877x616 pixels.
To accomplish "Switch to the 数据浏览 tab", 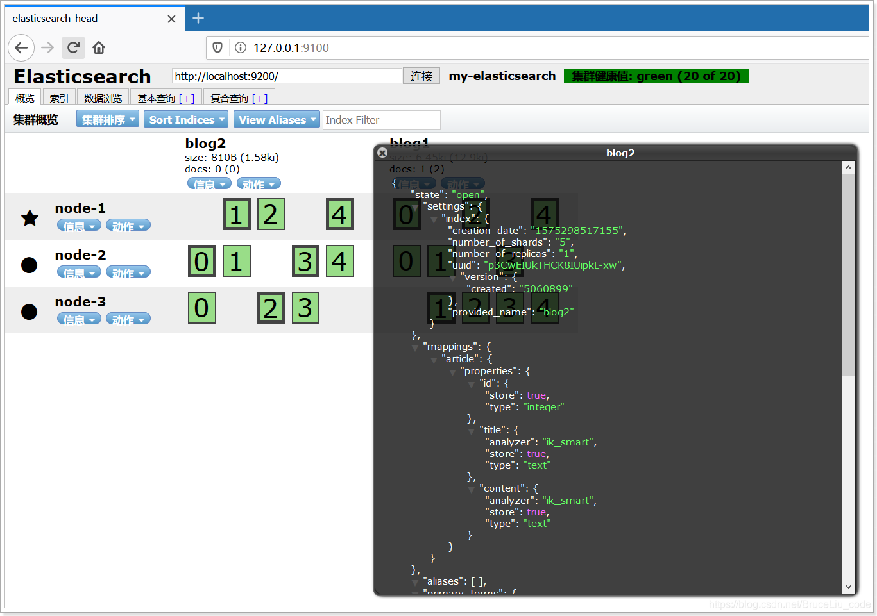I will [x=103, y=98].
